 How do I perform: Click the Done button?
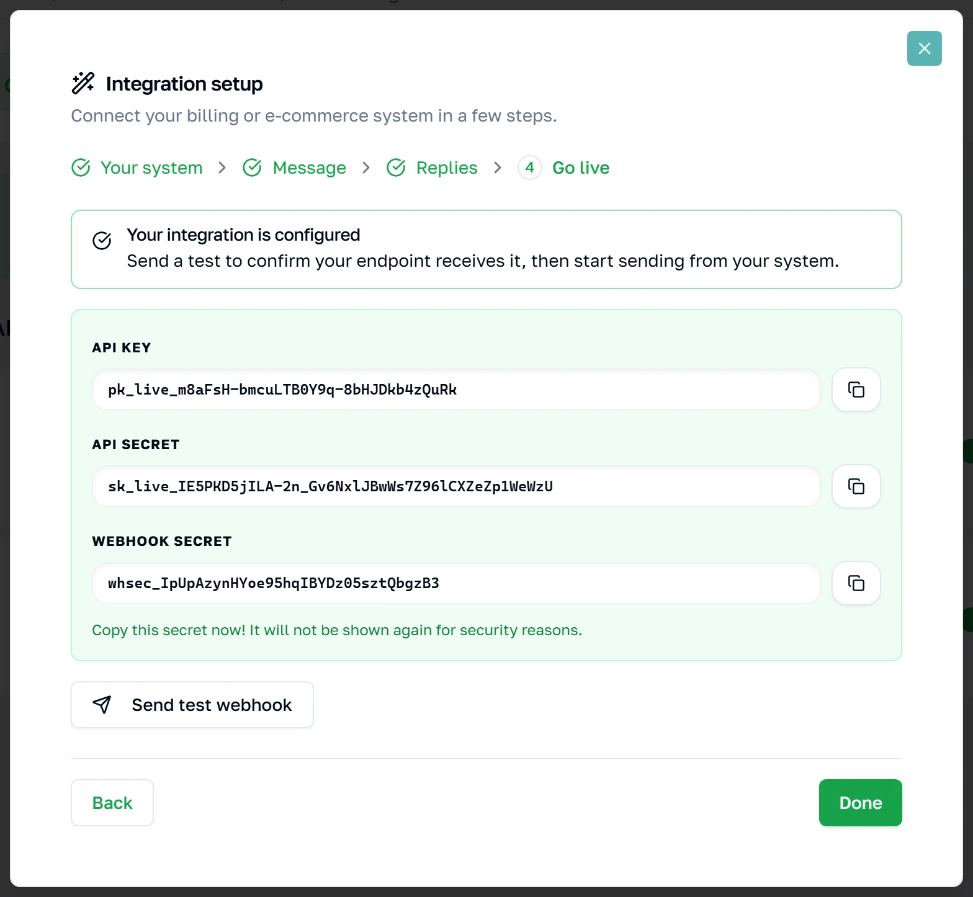[x=860, y=803]
